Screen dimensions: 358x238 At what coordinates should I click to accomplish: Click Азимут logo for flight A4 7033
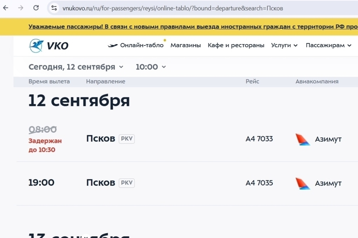click(x=303, y=139)
